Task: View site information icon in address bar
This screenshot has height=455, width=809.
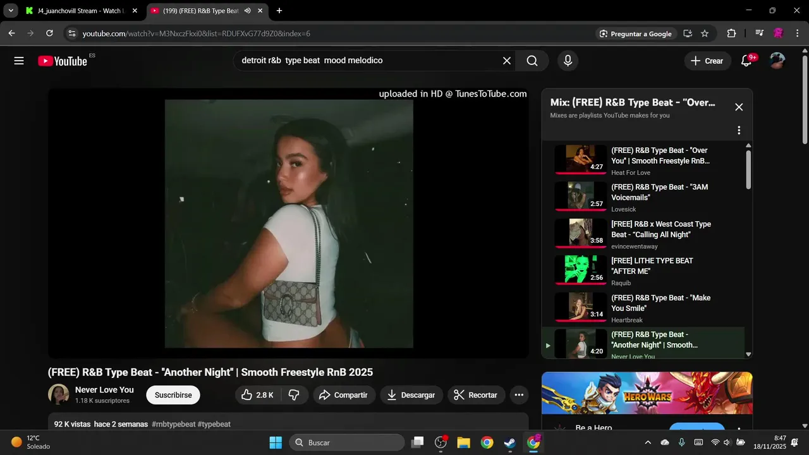Action: 71,33
